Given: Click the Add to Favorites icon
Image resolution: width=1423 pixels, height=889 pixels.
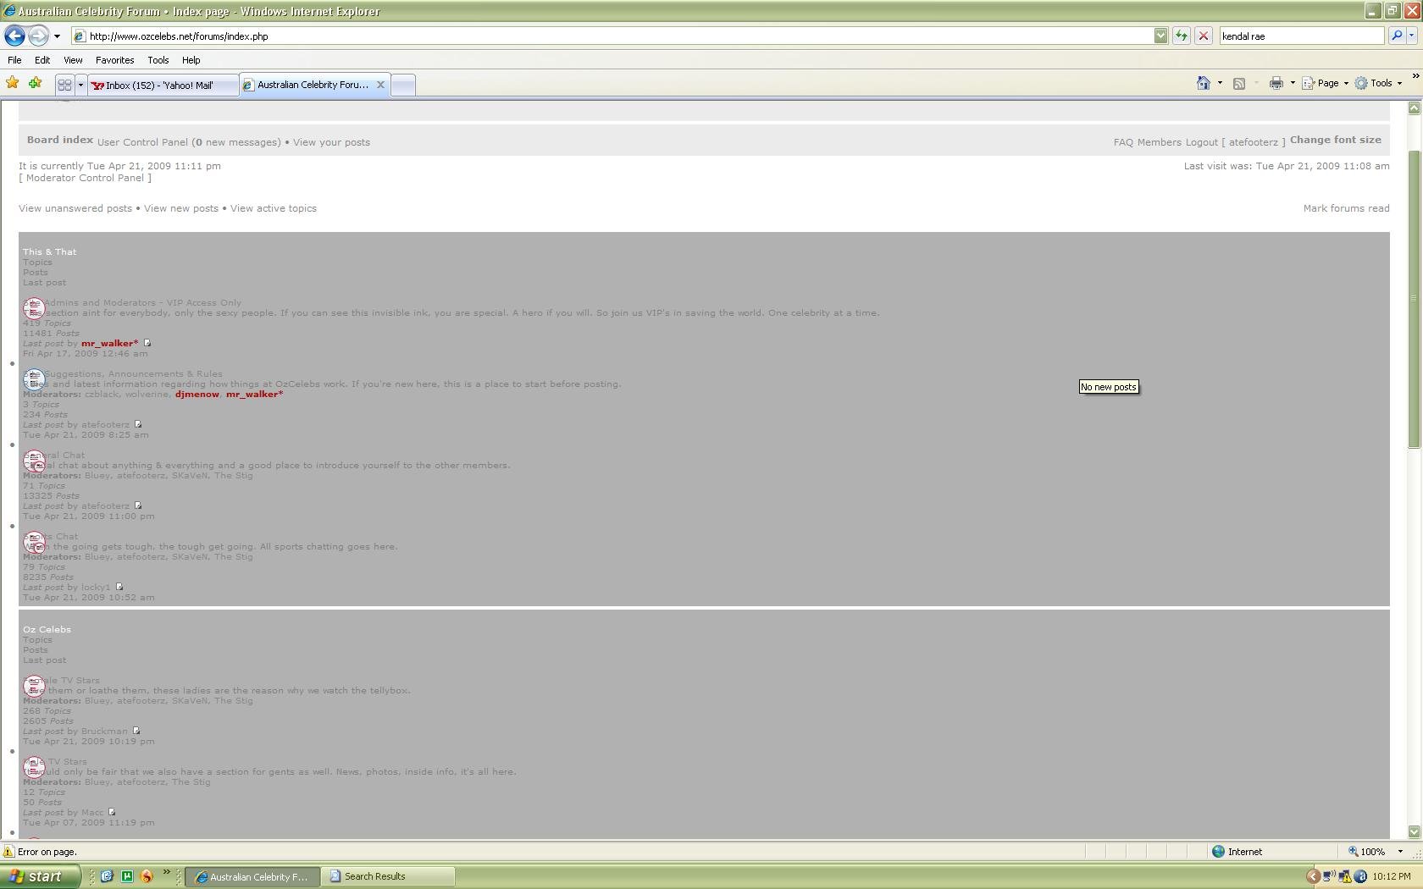Looking at the screenshot, I should click(x=35, y=83).
